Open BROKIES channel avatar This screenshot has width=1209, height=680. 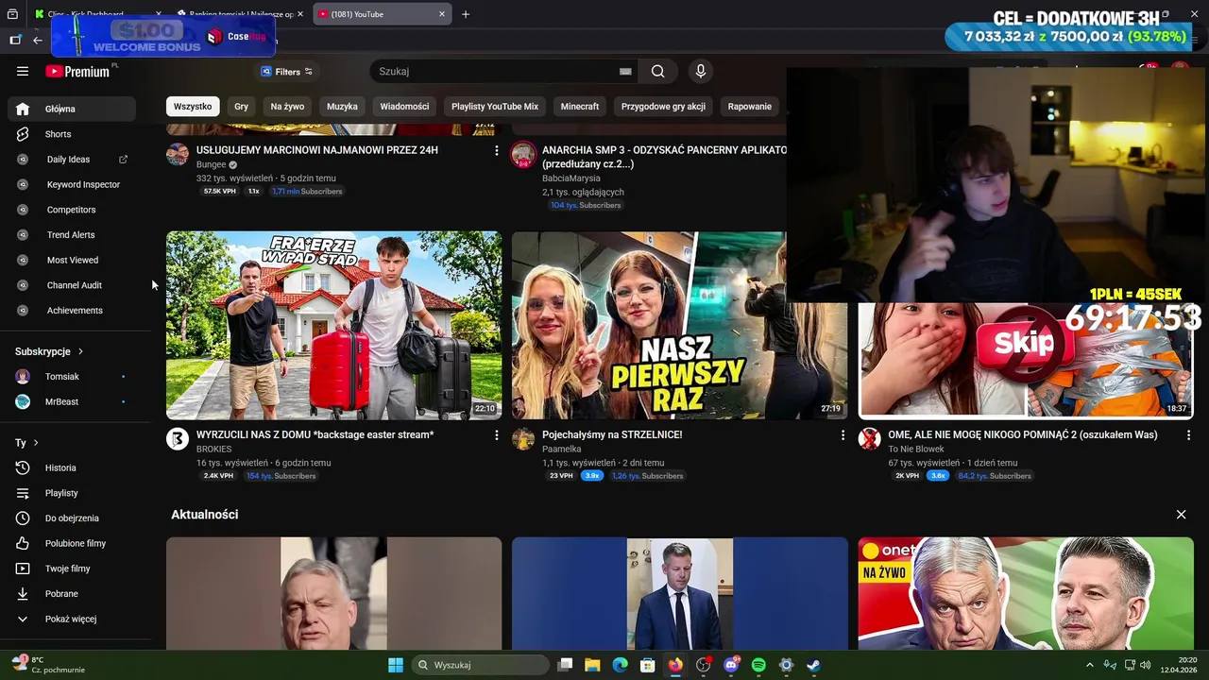tap(178, 439)
